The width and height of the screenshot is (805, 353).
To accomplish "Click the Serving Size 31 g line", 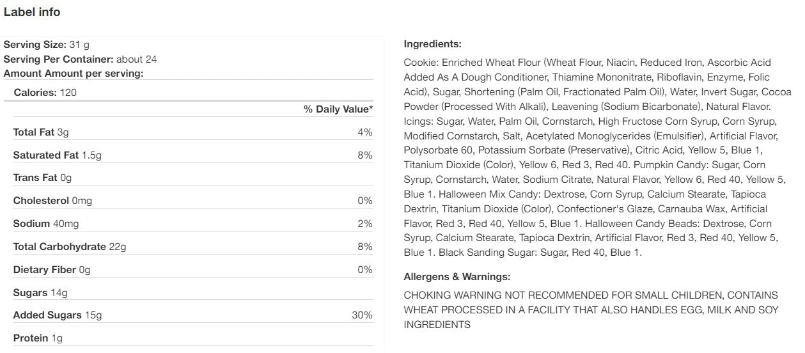I will tap(46, 45).
